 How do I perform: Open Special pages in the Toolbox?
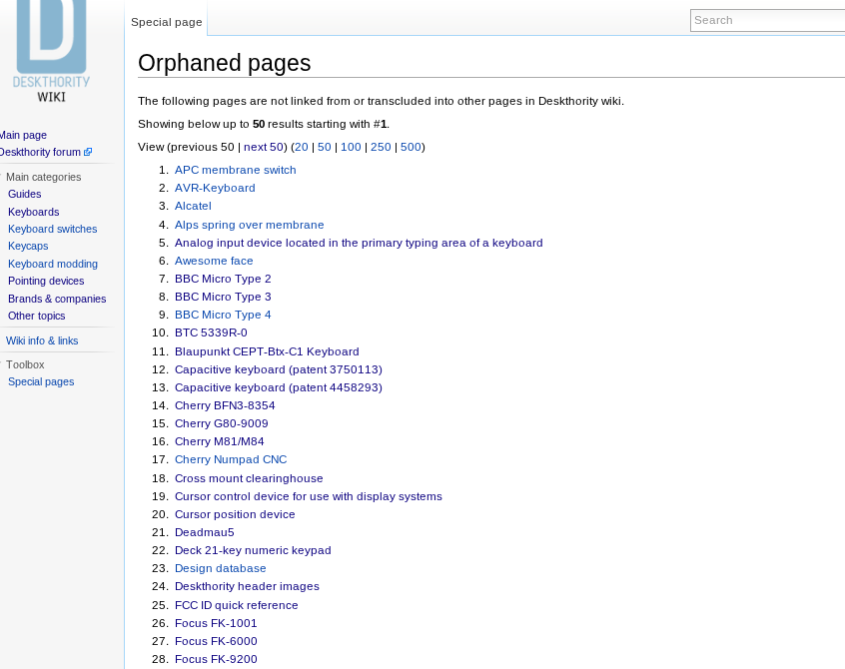(x=41, y=381)
